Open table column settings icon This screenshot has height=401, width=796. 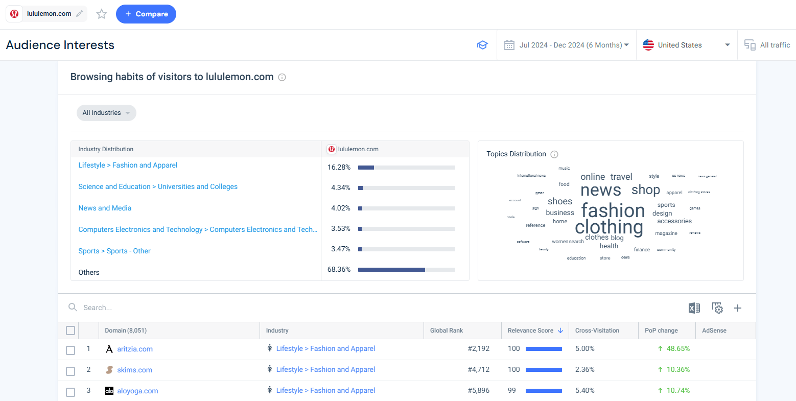tap(717, 308)
